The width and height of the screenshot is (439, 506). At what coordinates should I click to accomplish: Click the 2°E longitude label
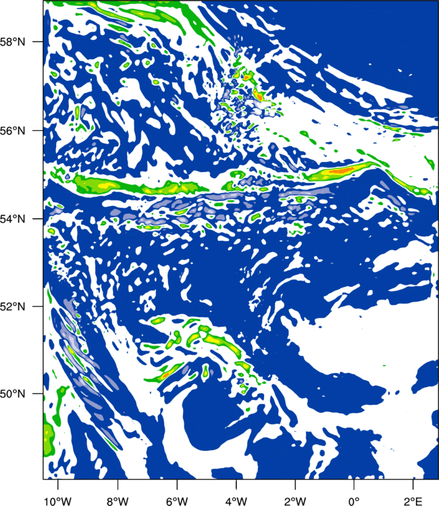click(x=413, y=501)
